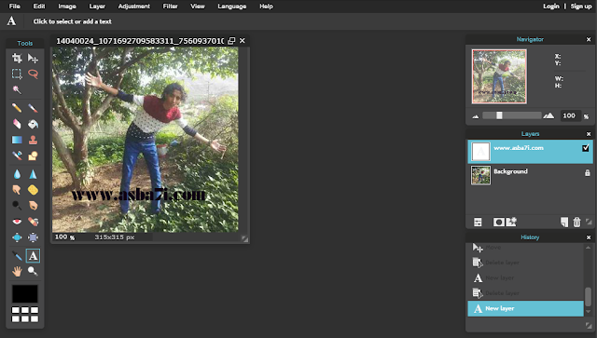
Task: Choose the rectangular Marquee tool
Action: [x=17, y=74]
